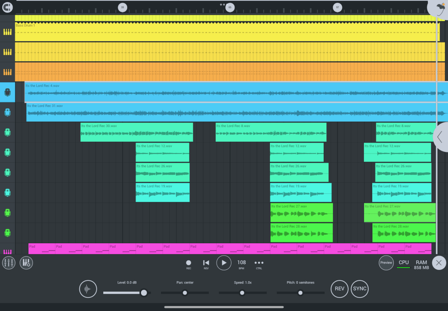
Task: Open the FL Studio fruit logo menu
Action: pos(437,7)
